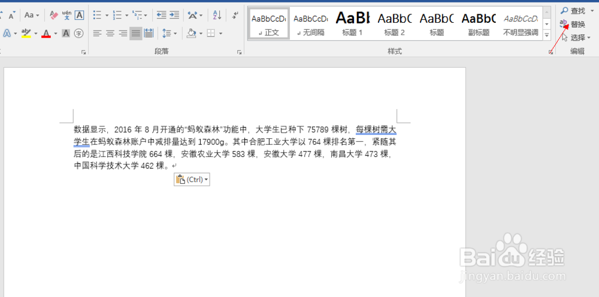
Task: Apply the 不明显强调 style
Action: click(521, 23)
